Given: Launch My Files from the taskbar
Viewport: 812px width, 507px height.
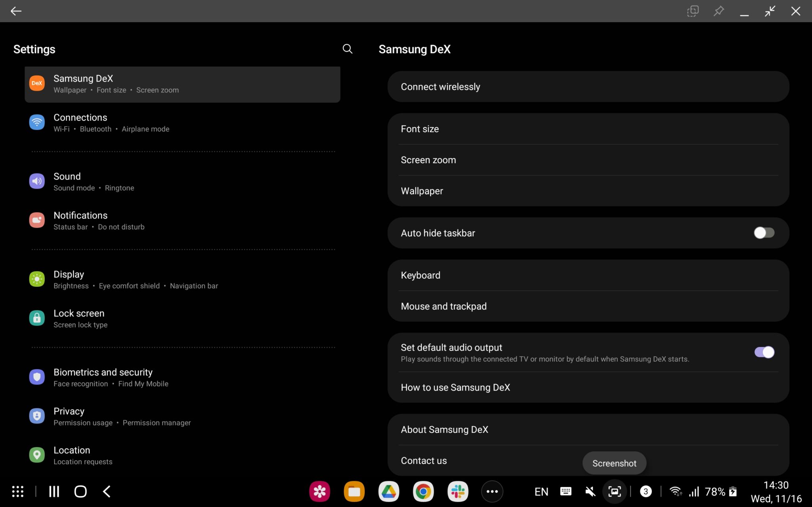Looking at the screenshot, I should pyautogui.click(x=354, y=491).
